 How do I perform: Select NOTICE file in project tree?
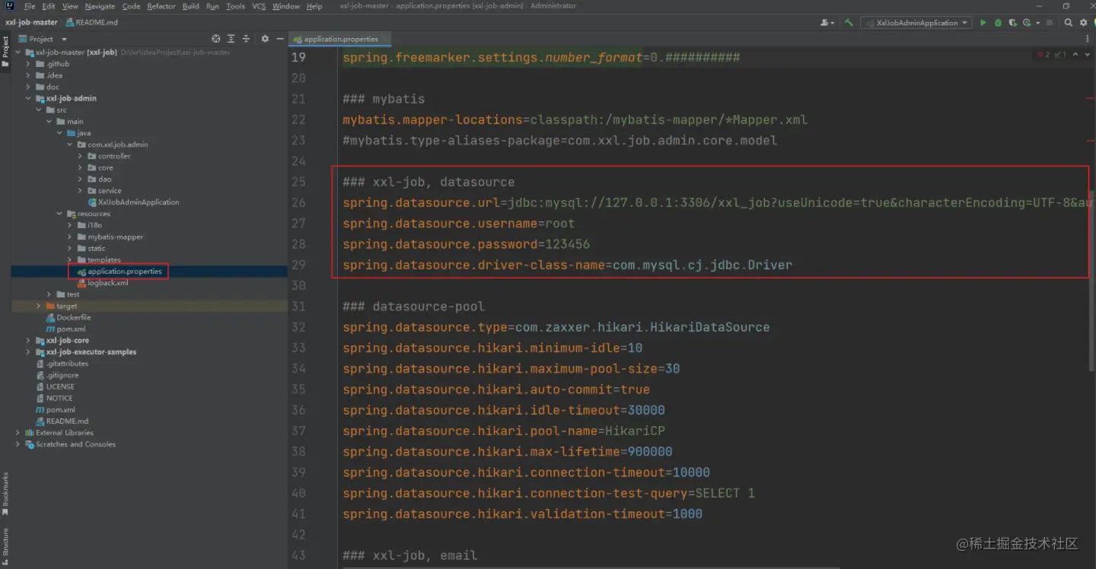(x=54, y=398)
